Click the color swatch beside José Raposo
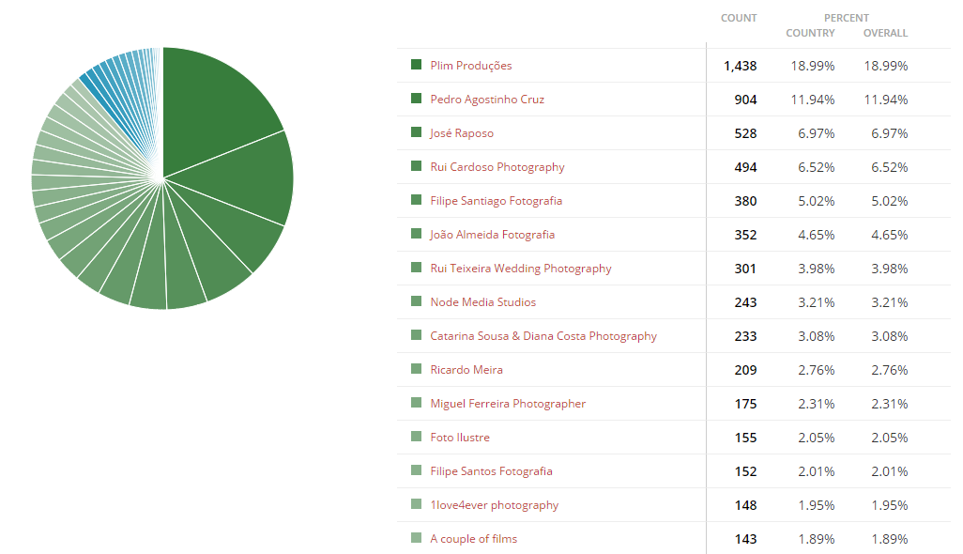963x554 pixels. click(x=417, y=132)
